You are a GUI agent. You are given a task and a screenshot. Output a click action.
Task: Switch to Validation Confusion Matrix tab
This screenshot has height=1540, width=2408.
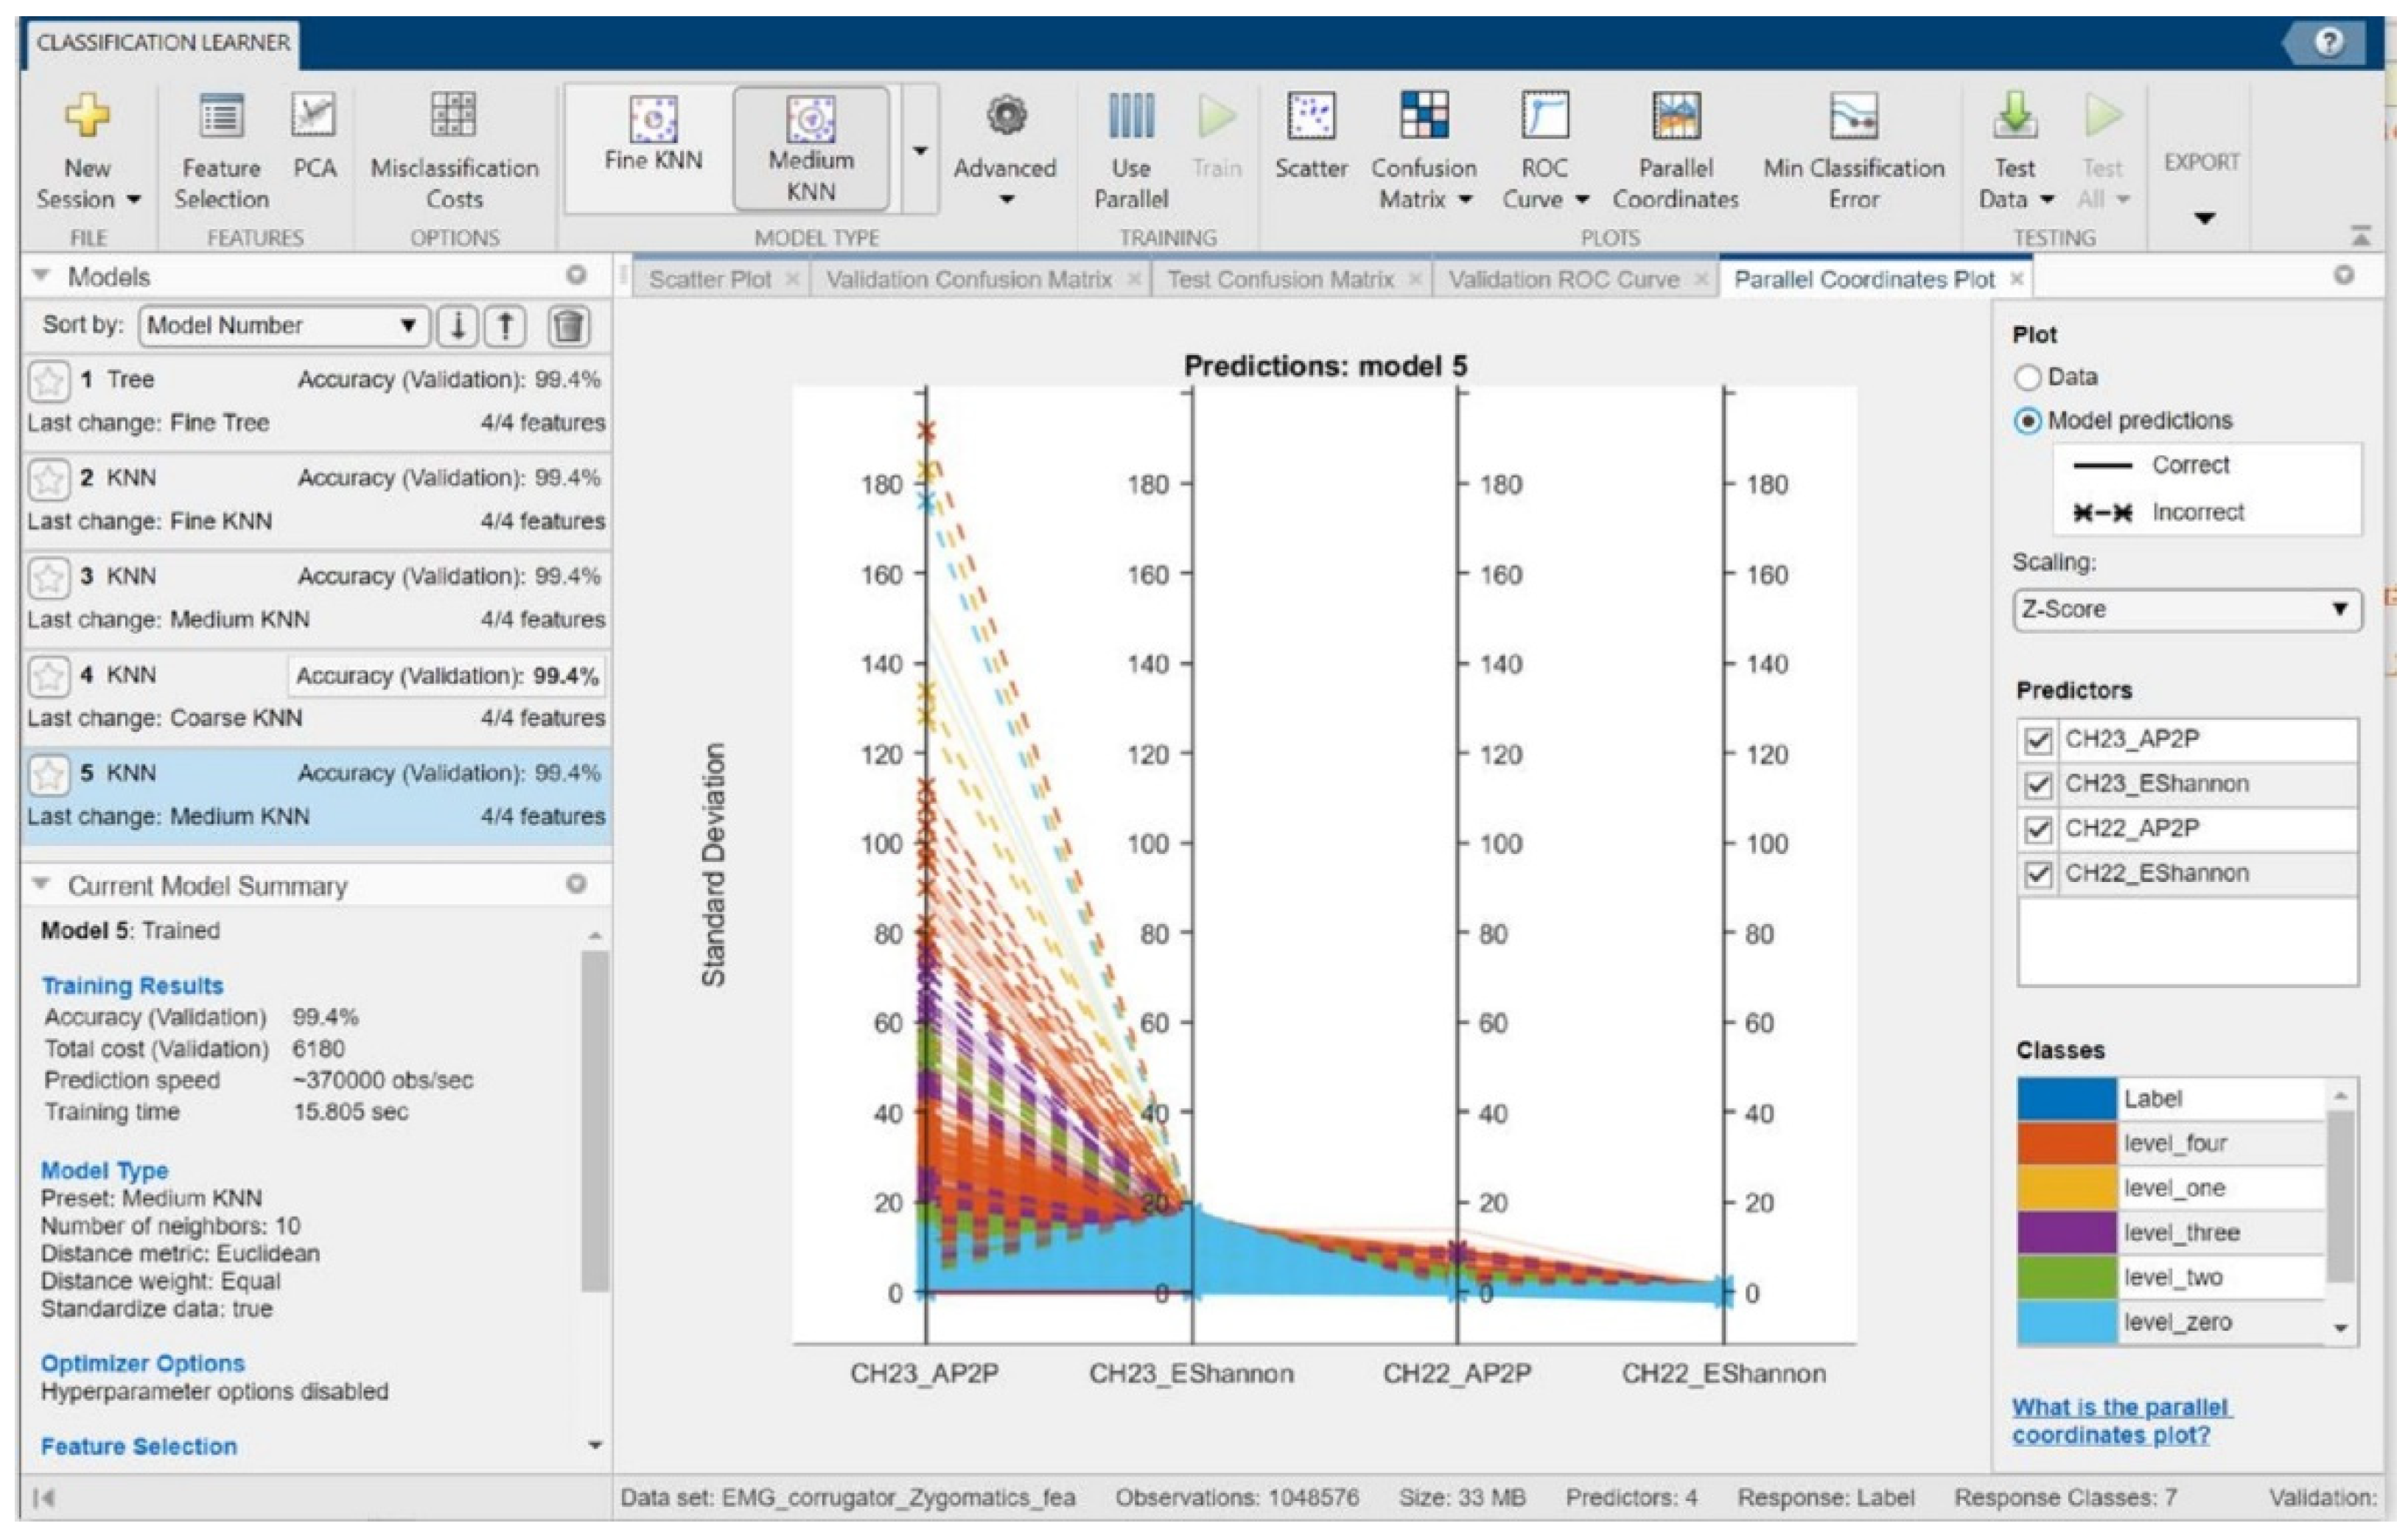click(968, 280)
